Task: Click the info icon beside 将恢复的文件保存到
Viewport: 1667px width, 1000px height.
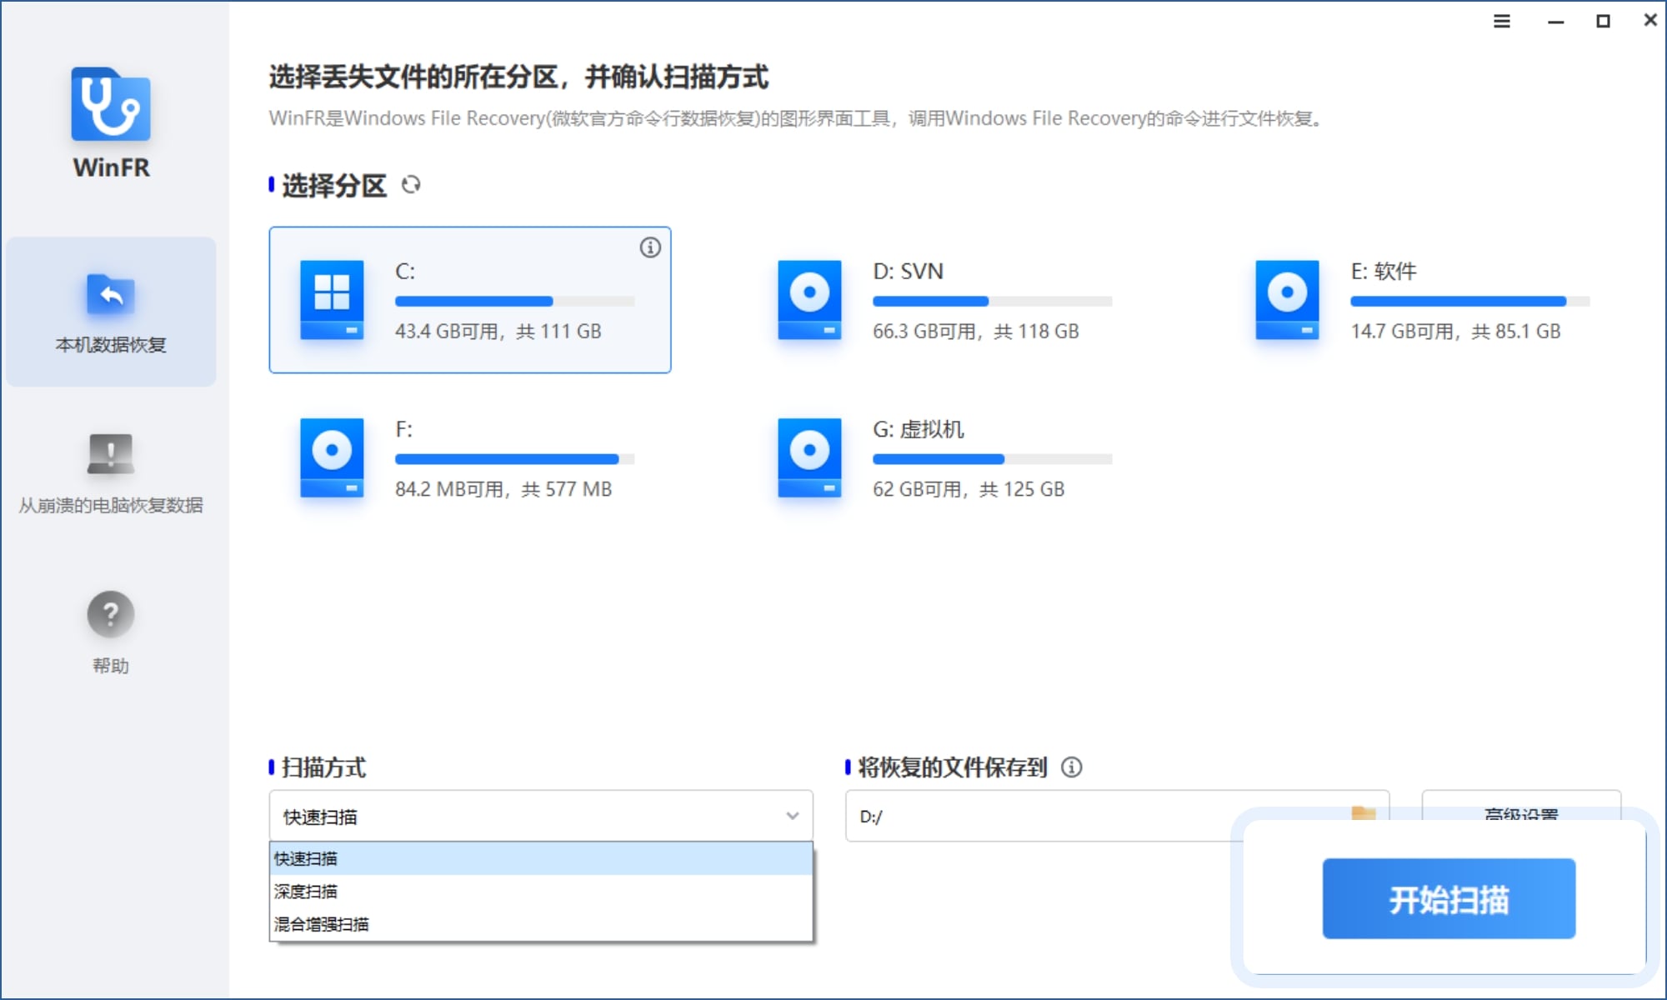Action: click(1073, 767)
